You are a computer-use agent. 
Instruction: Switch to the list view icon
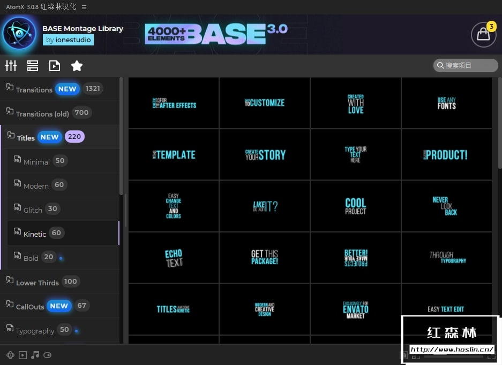[32, 66]
